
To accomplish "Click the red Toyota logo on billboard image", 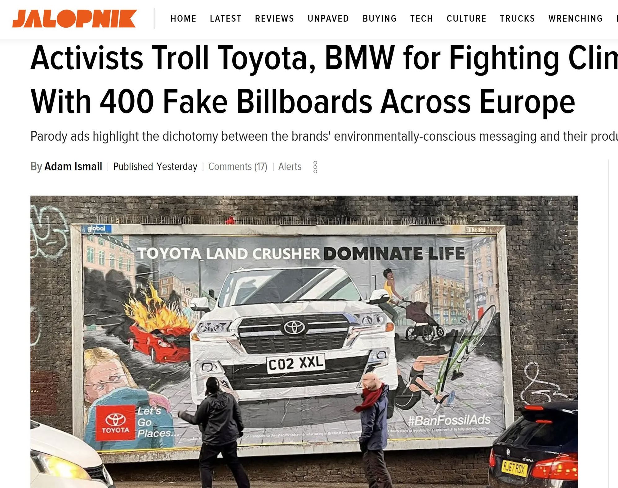I will (x=115, y=423).
